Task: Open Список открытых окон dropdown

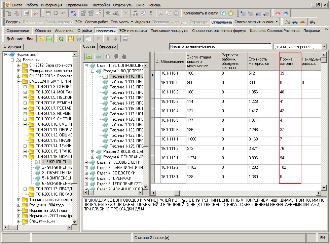Action: tap(277, 22)
